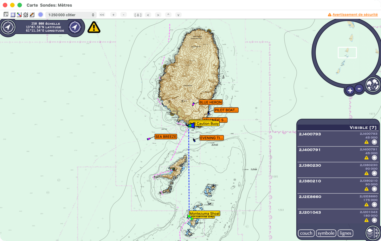The width and height of the screenshot is (381, 241).
Task: Choose the rectangular selection tool
Action: pos(13,15)
